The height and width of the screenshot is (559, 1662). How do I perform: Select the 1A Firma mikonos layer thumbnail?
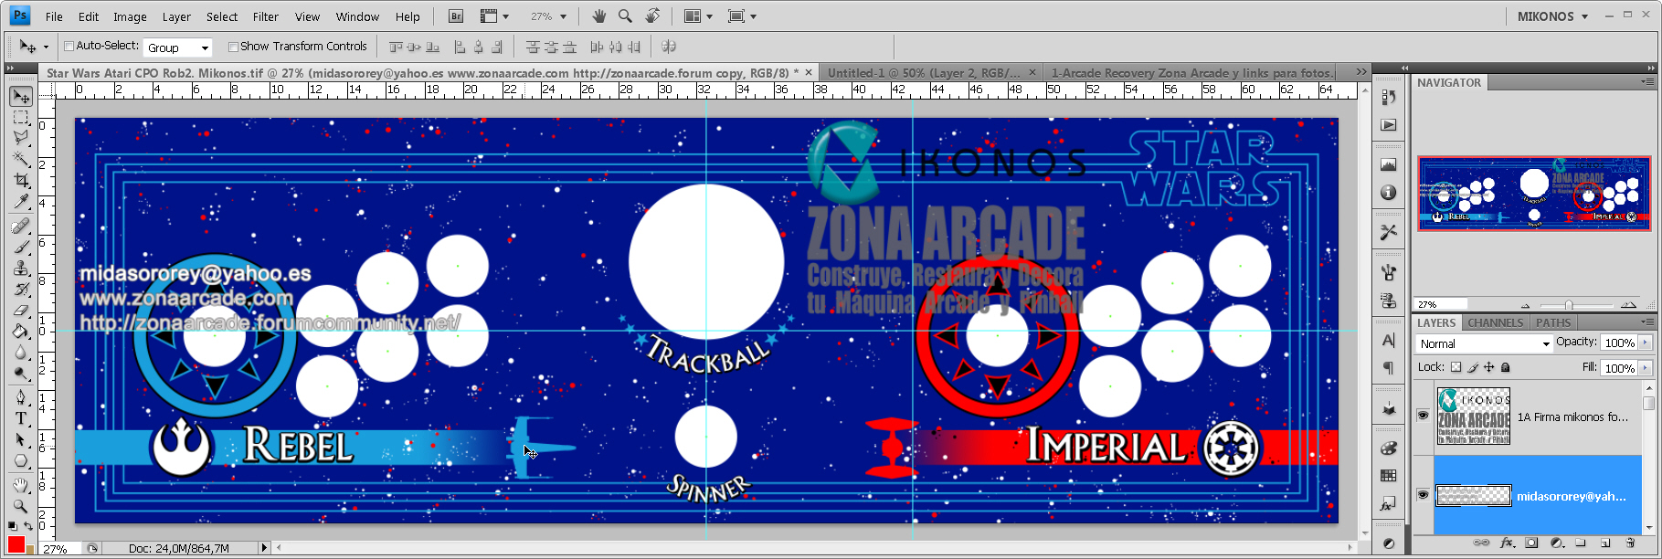click(1473, 417)
